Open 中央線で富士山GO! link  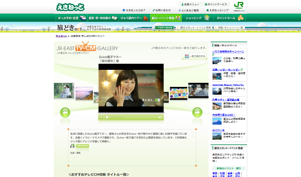224,115
